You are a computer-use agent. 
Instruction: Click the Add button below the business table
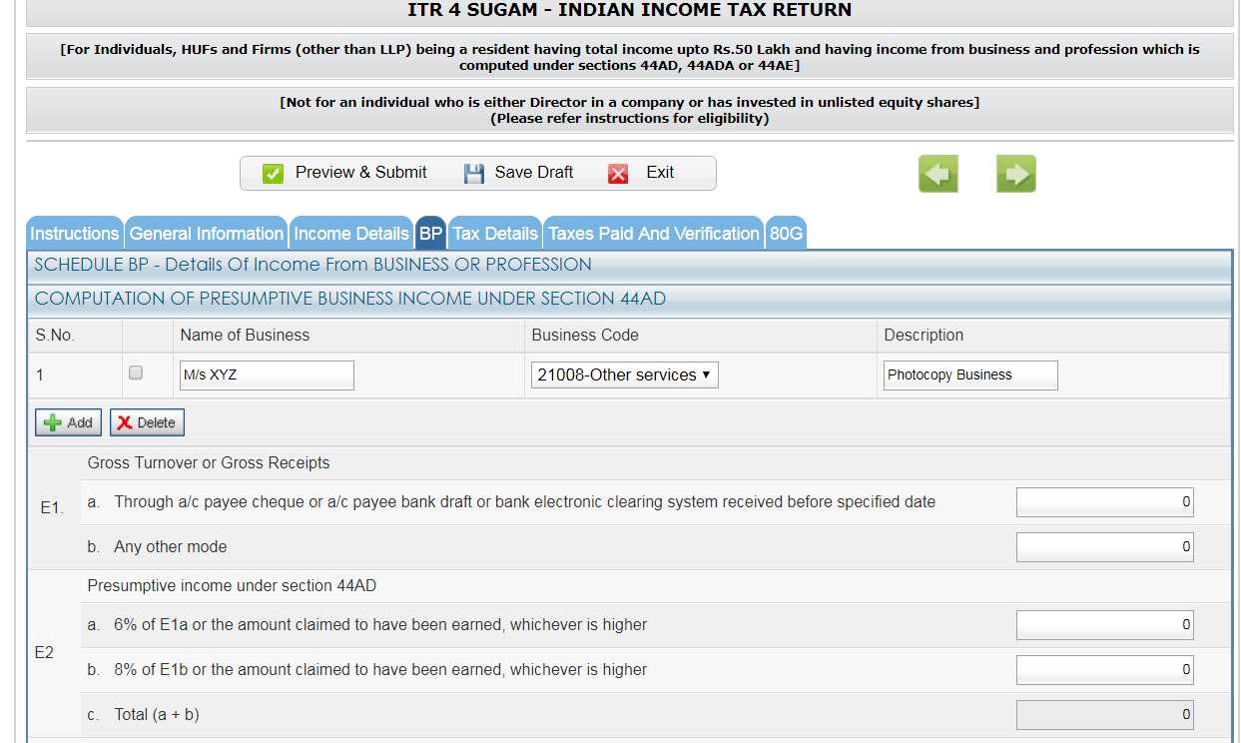tap(67, 421)
